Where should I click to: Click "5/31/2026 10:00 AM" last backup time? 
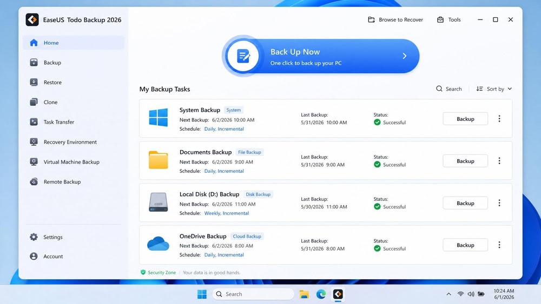324,122
